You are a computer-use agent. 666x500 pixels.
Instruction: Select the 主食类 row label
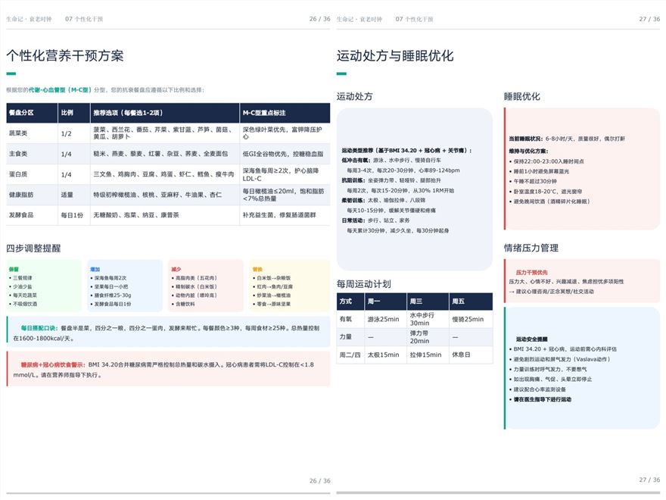pos(18,154)
